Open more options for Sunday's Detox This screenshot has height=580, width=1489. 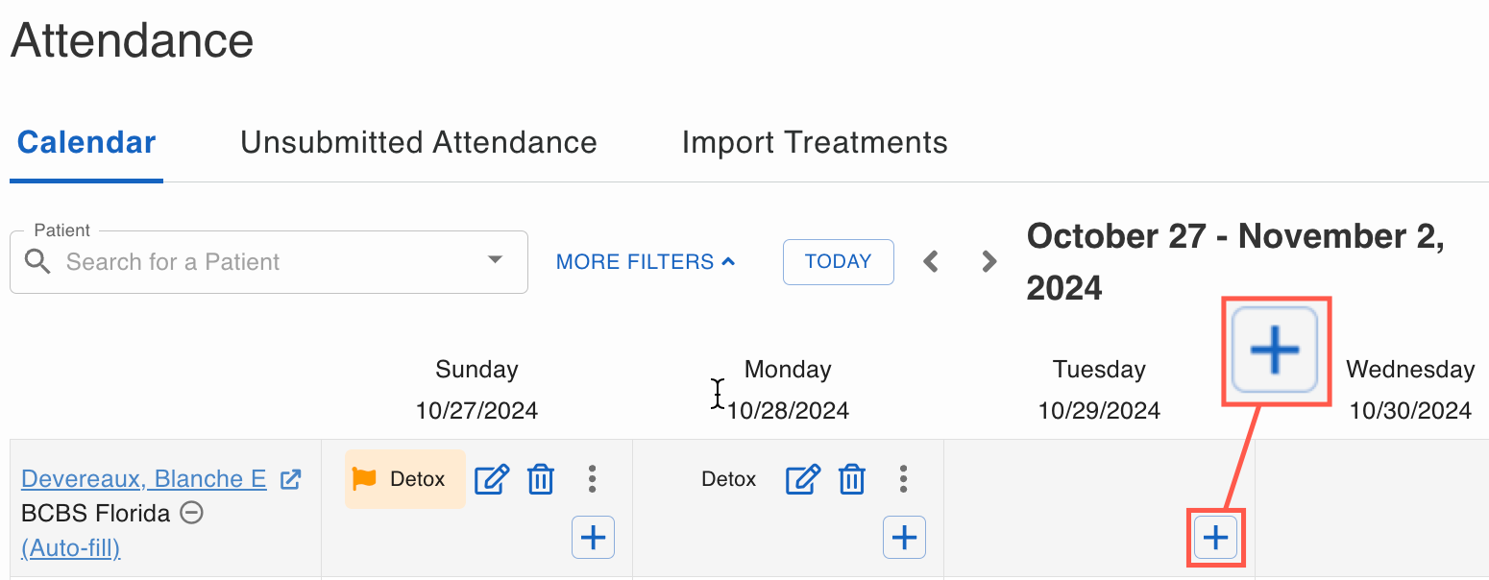pyautogui.click(x=592, y=478)
